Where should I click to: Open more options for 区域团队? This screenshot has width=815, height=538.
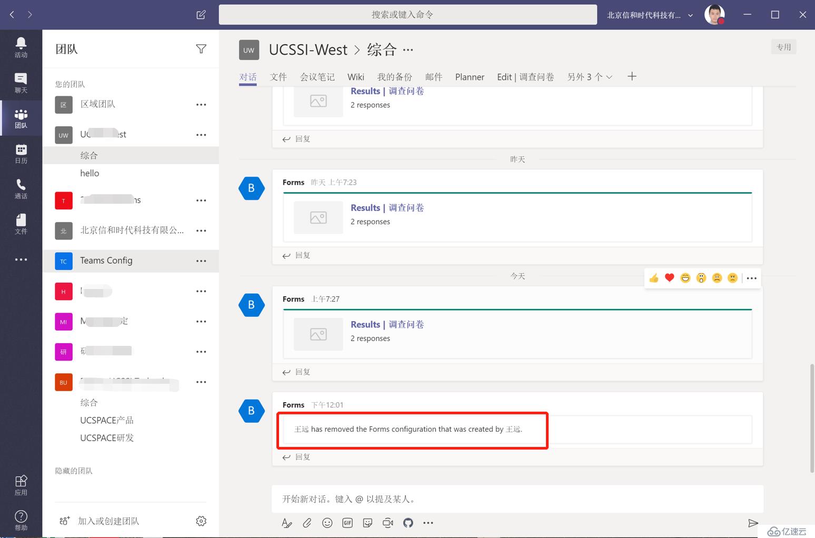(201, 104)
